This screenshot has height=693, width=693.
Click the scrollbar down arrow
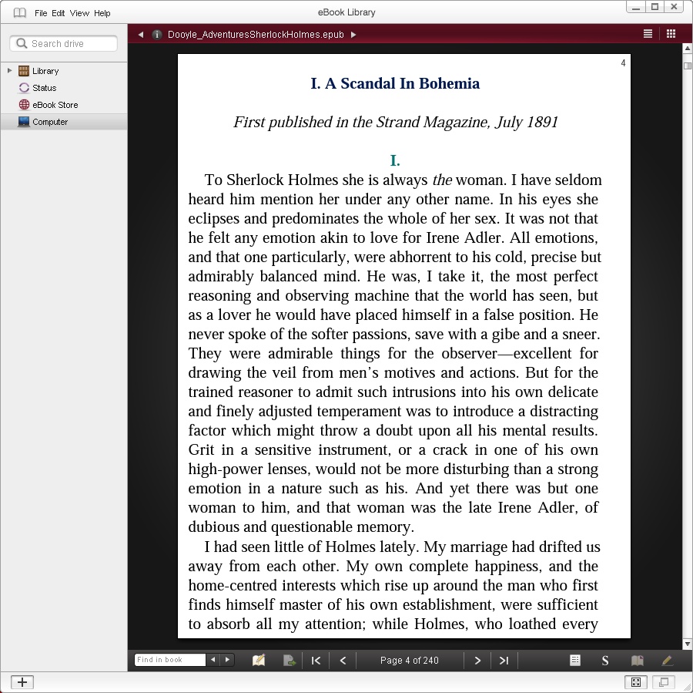click(x=688, y=644)
